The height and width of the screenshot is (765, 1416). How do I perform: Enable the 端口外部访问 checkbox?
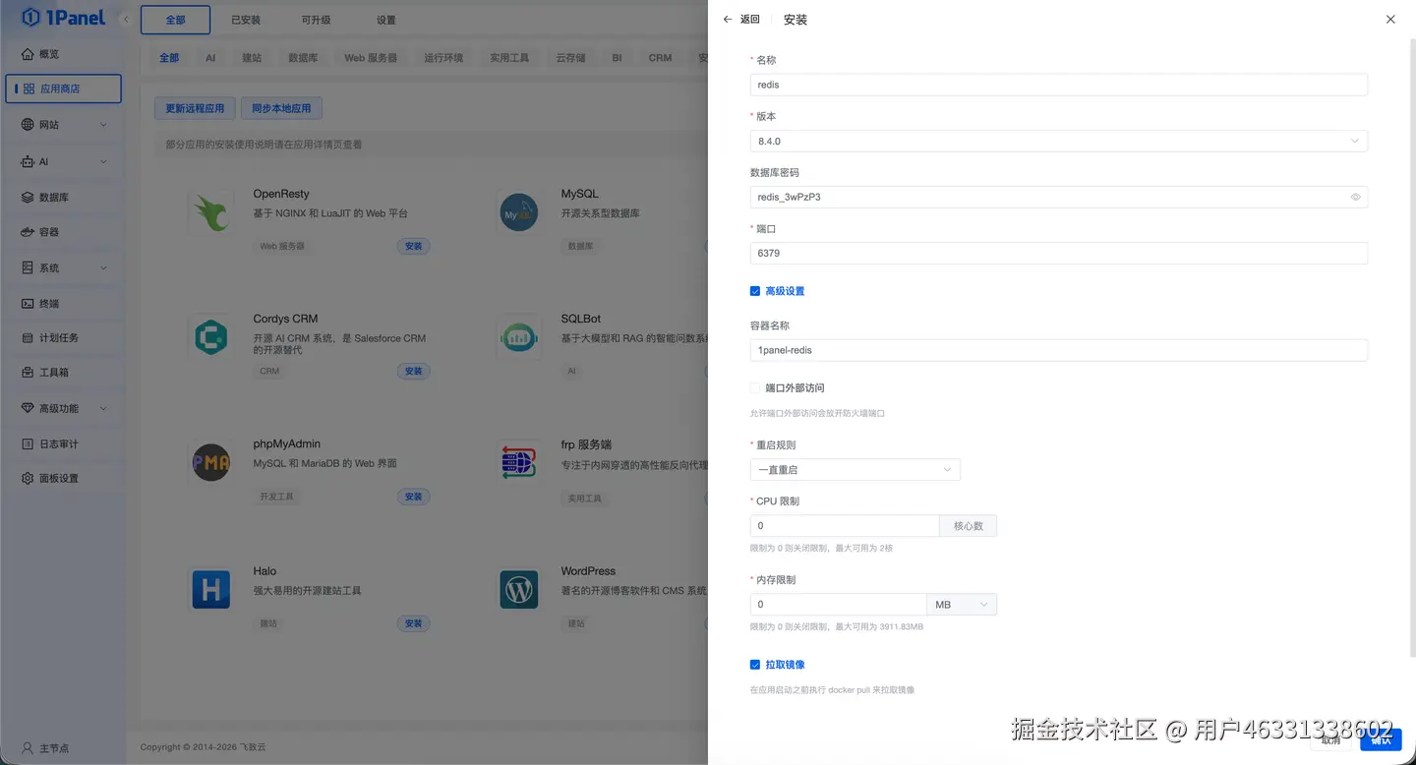pyautogui.click(x=755, y=388)
